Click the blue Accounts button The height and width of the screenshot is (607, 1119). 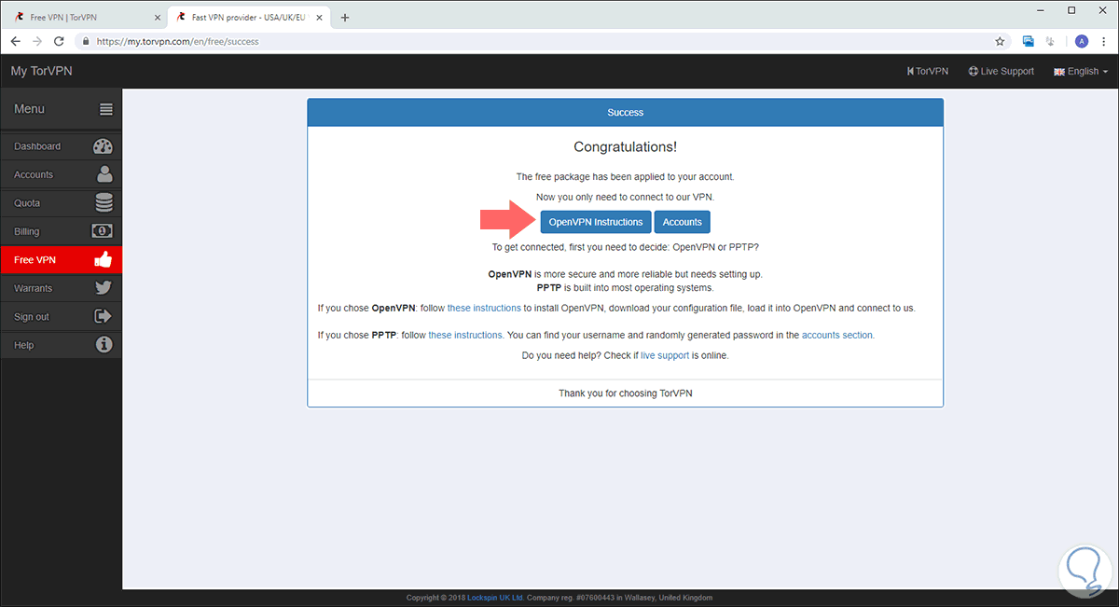[x=683, y=222]
